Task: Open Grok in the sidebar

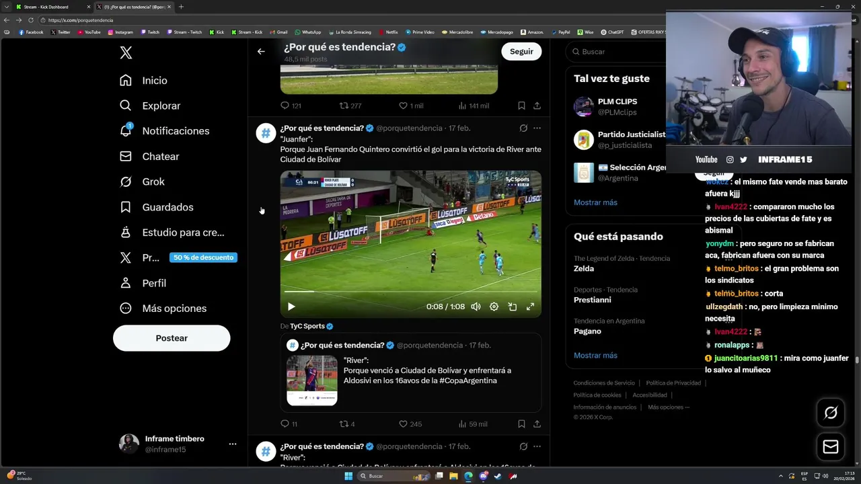Action: [142, 182]
